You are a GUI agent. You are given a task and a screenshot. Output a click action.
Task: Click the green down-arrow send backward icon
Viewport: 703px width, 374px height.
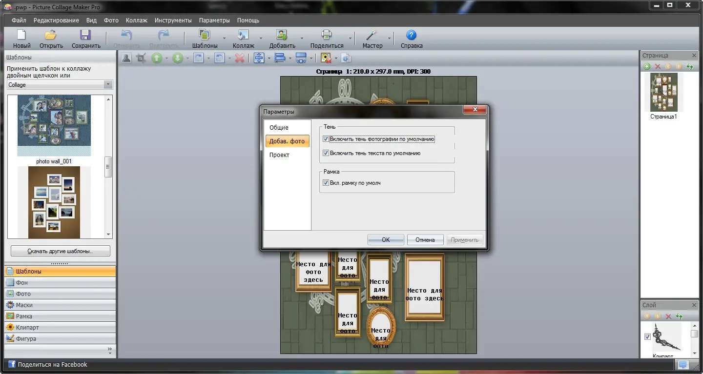coord(178,58)
